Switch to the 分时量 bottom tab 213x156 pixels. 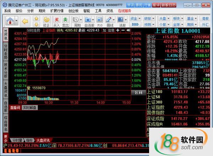pos(17,140)
